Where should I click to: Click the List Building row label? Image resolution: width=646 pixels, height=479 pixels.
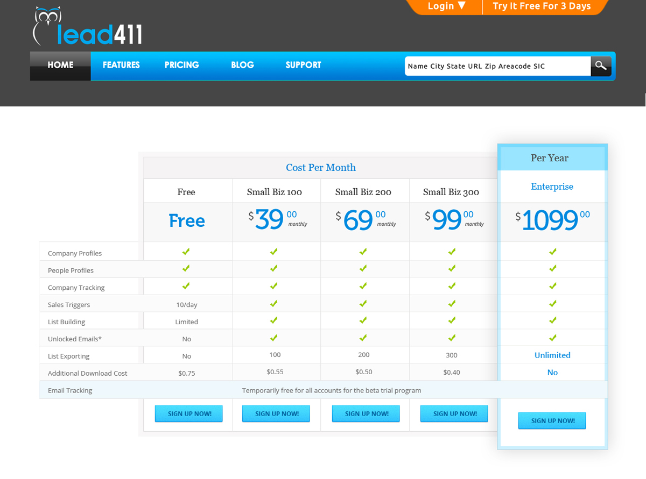(x=66, y=322)
